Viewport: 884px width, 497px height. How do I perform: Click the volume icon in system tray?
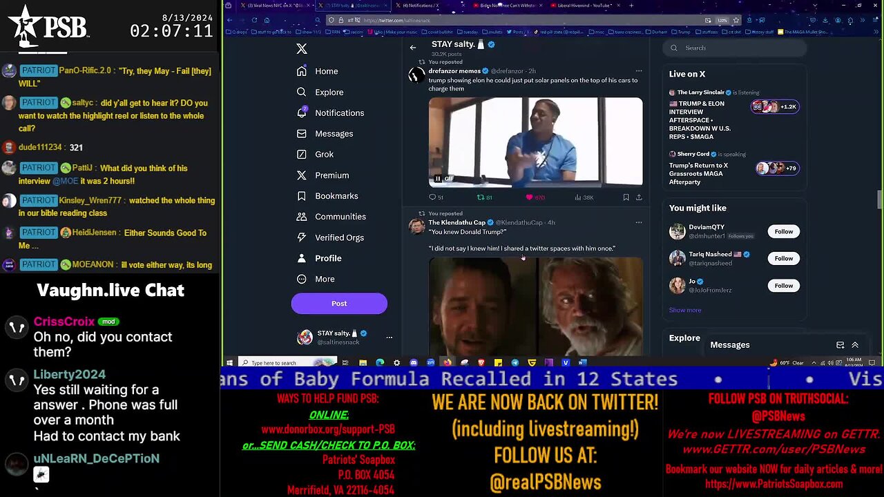point(831,362)
